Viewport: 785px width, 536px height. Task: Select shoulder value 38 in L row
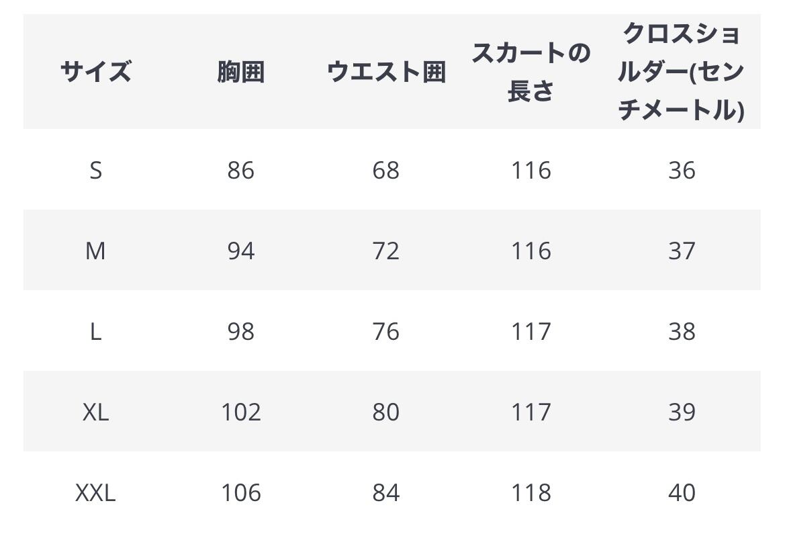(x=682, y=331)
